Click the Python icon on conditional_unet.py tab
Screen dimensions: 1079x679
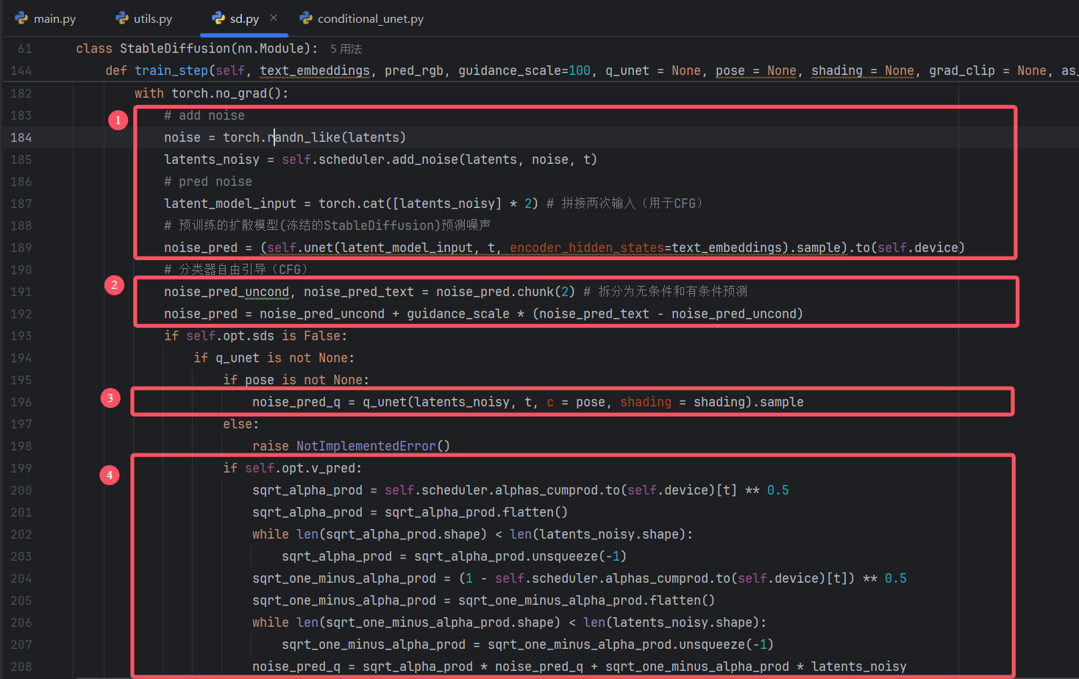coord(307,18)
